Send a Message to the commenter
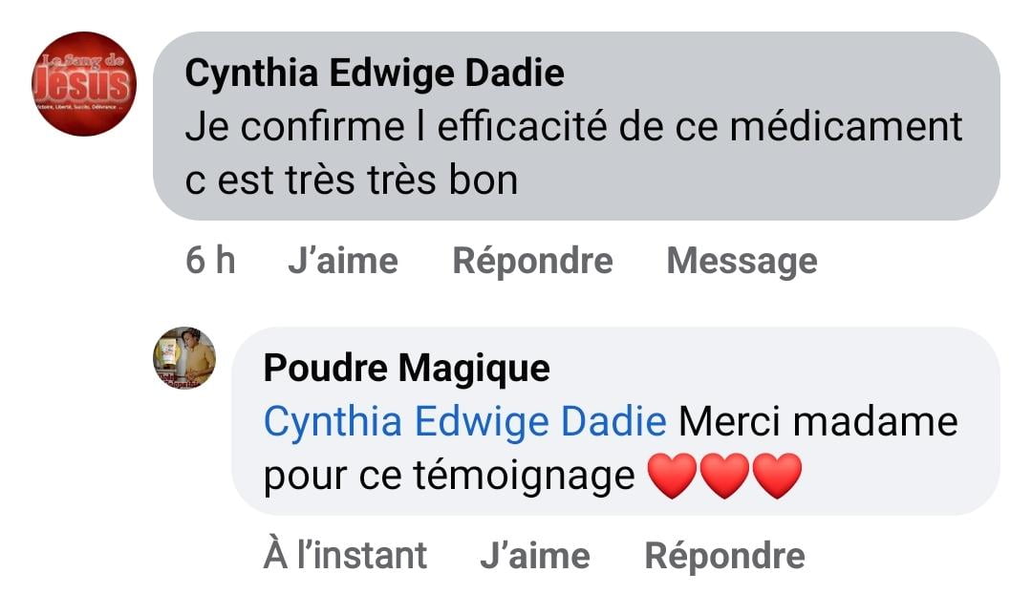1032x616 pixels. click(x=742, y=261)
